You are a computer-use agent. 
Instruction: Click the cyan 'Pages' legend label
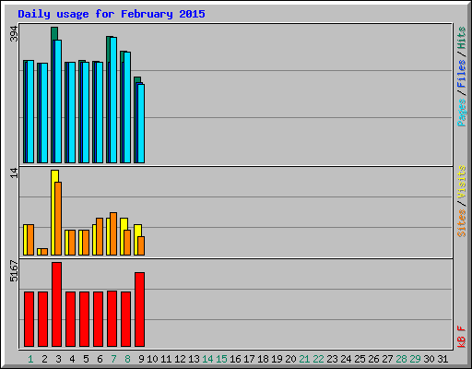462,113
